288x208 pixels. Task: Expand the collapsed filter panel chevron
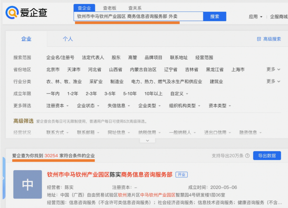pos(147,140)
